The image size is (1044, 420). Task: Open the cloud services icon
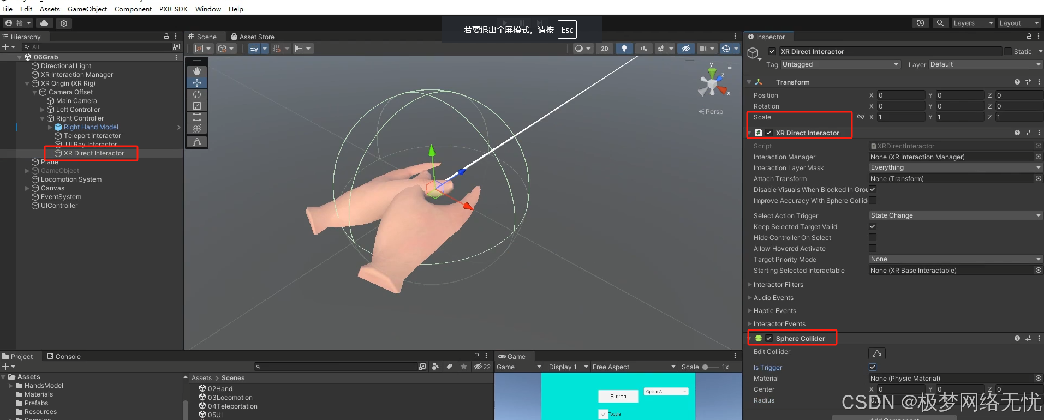coord(44,23)
